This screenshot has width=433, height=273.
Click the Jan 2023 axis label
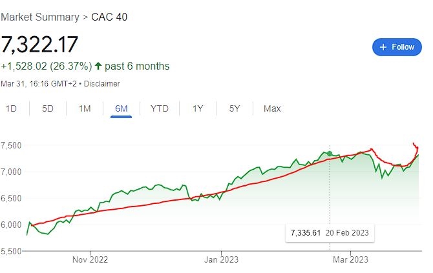coord(221,259)
